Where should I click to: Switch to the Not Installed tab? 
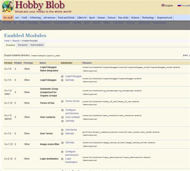point(37,45)
